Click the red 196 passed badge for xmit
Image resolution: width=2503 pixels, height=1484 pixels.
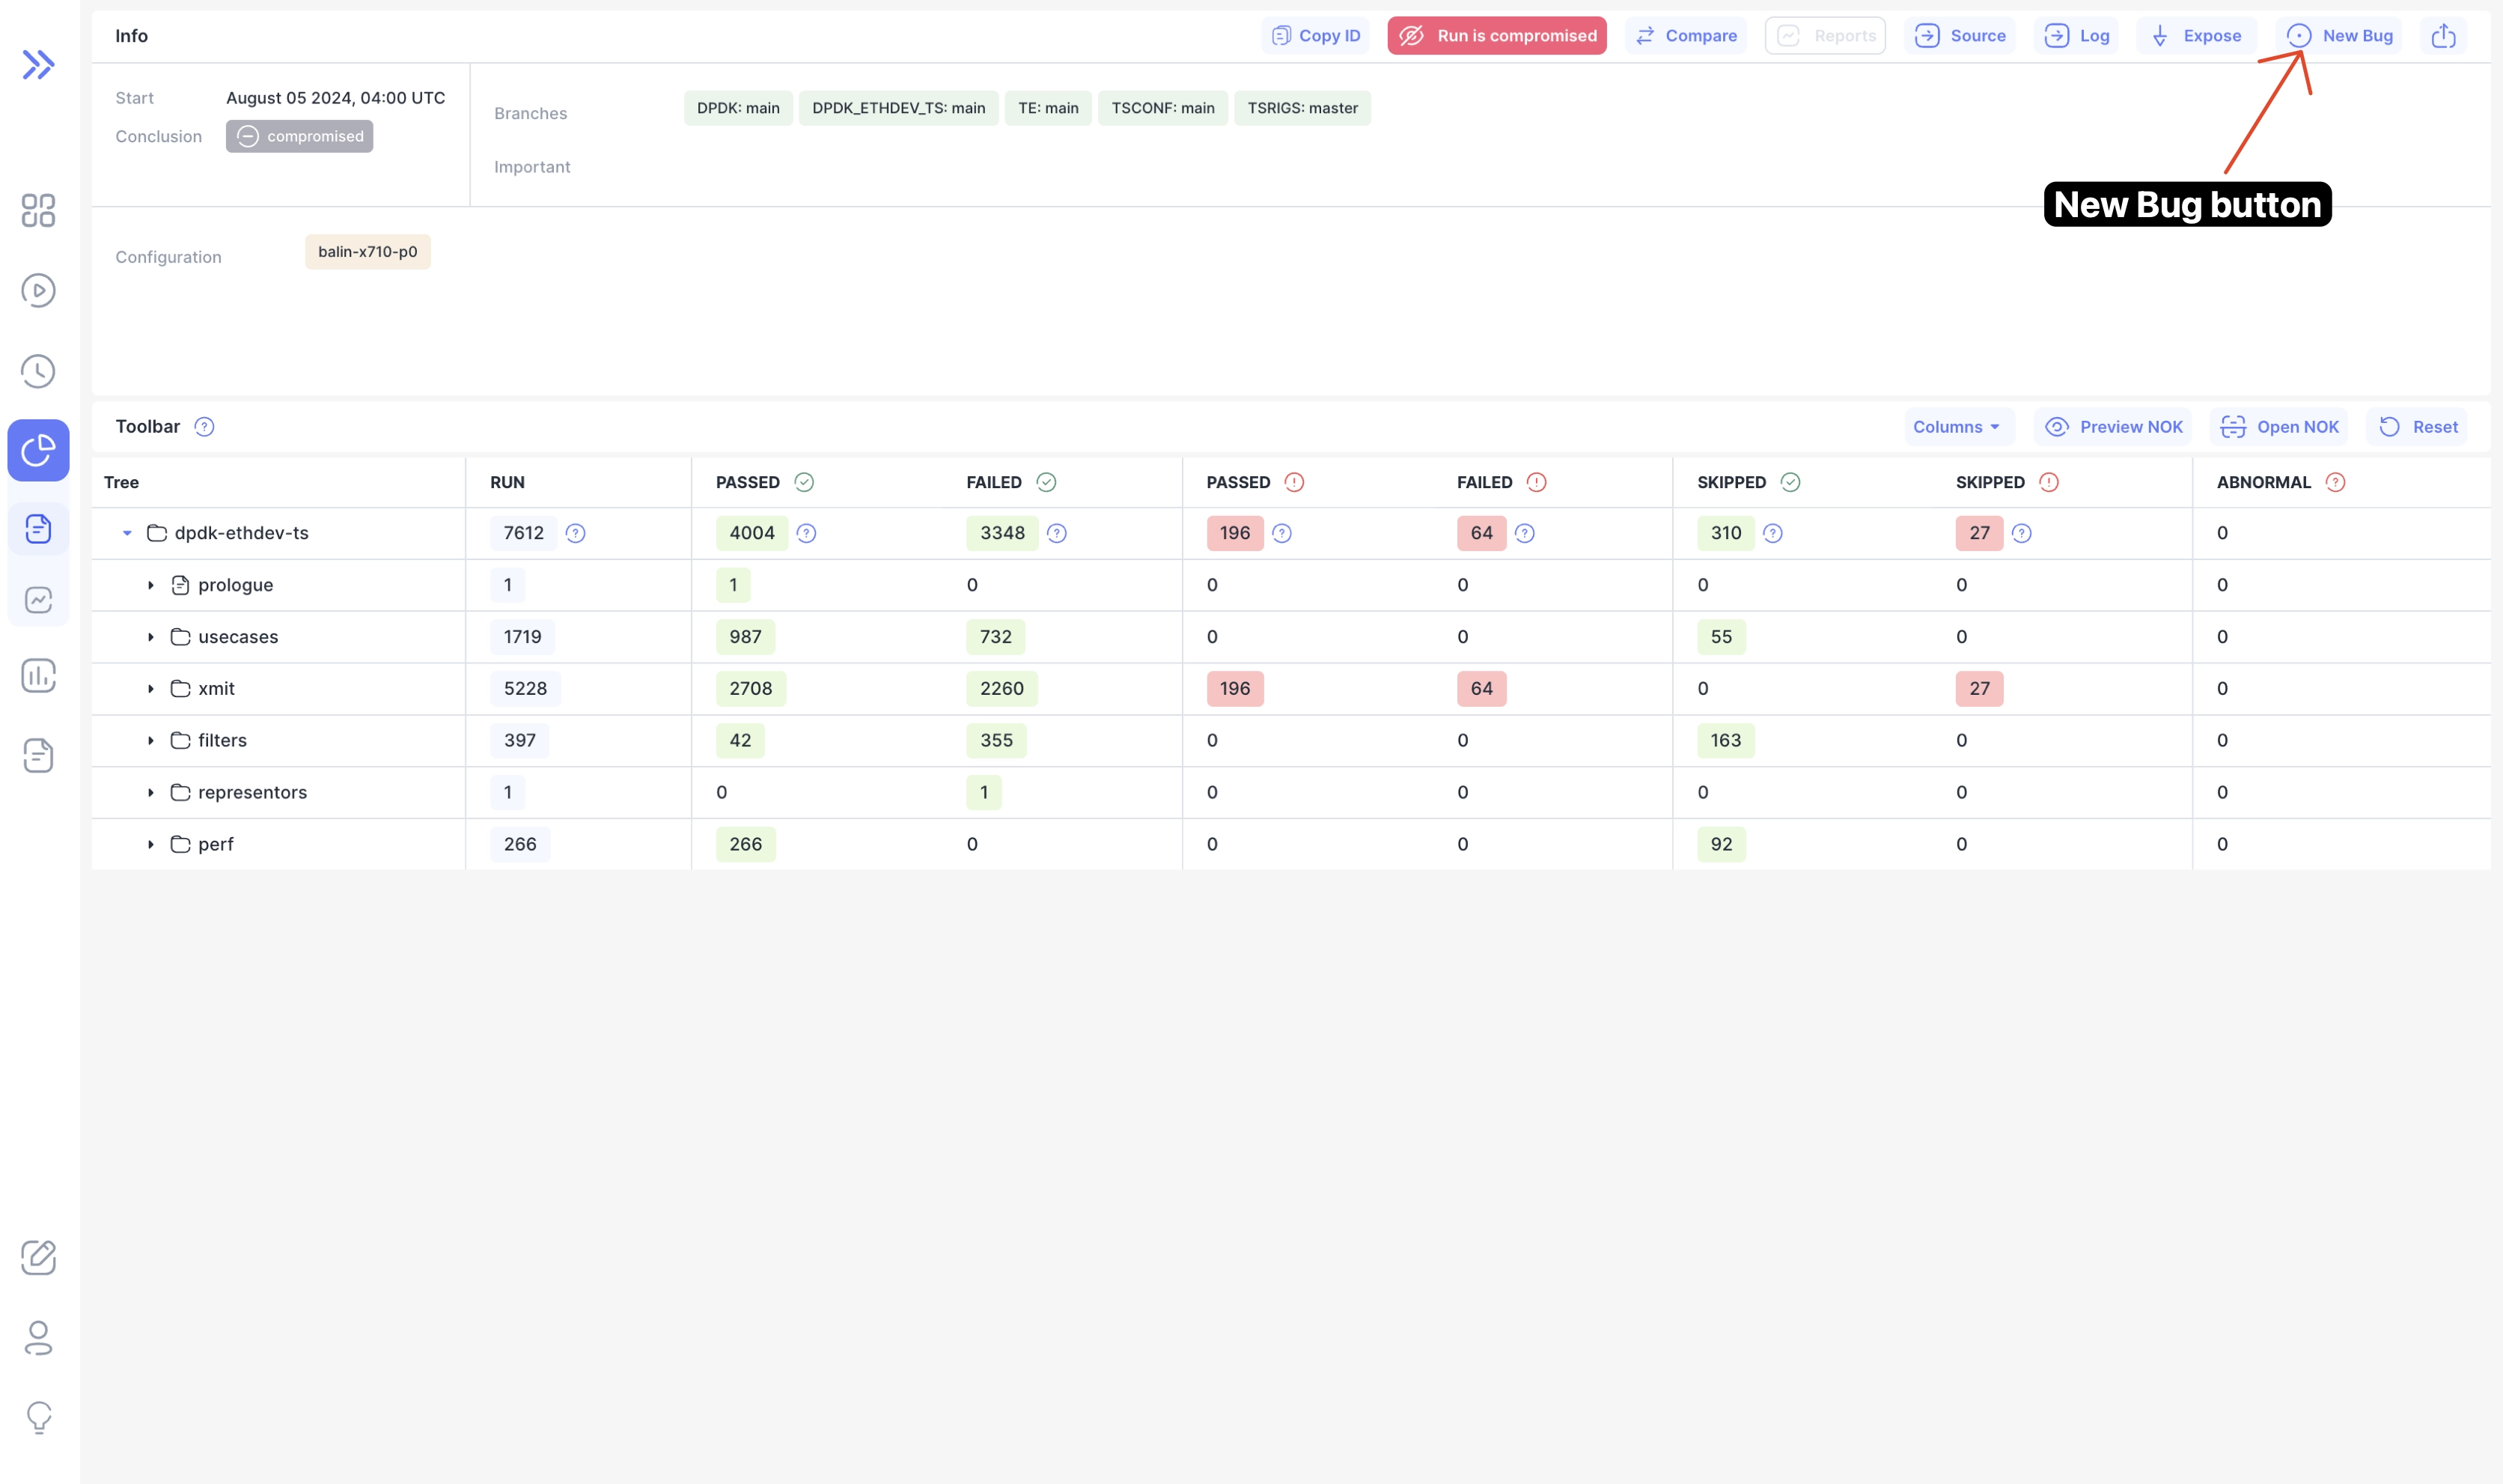point(1234,689)
